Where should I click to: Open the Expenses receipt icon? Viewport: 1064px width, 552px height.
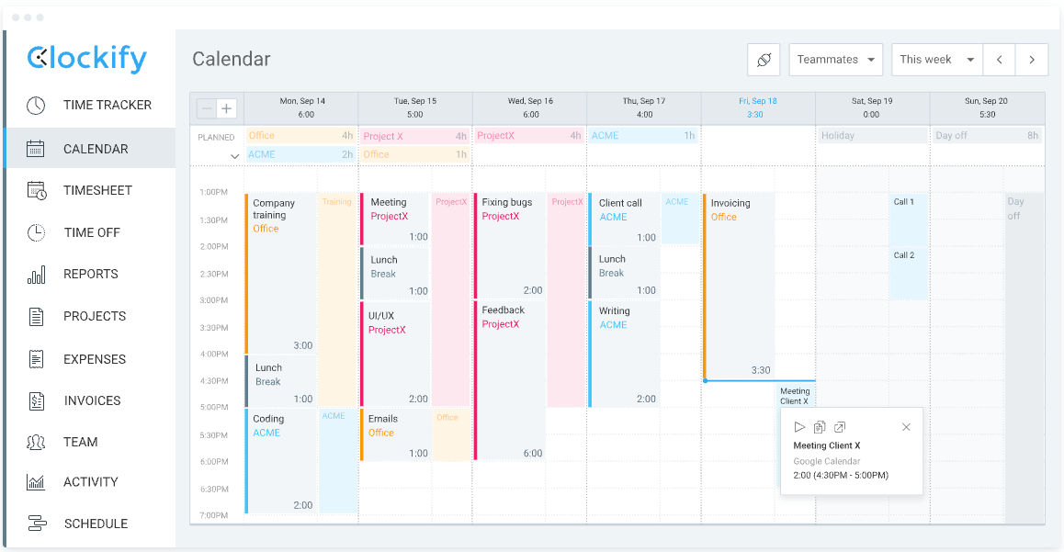[36, 359]
